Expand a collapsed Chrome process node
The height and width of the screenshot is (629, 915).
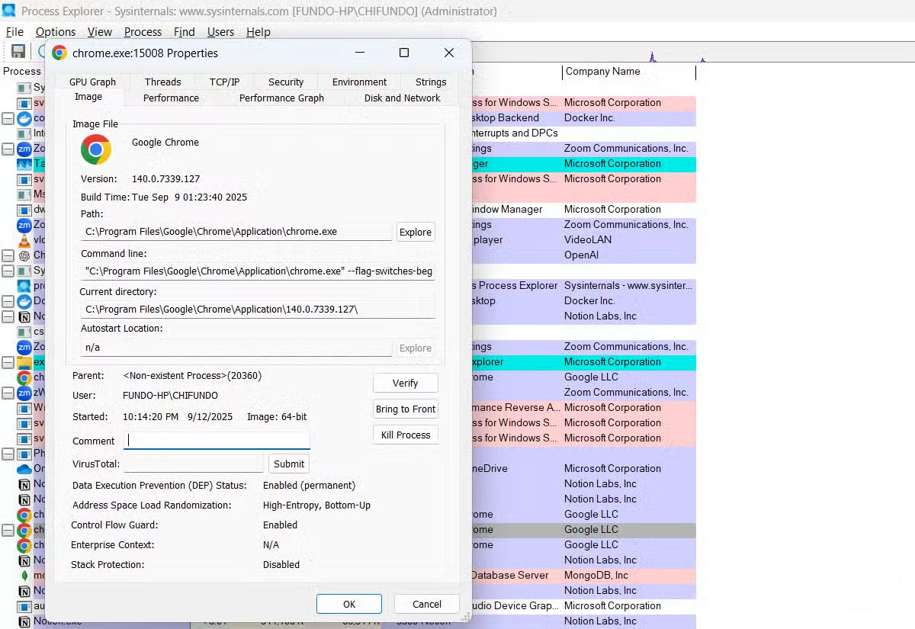point(8,530)
